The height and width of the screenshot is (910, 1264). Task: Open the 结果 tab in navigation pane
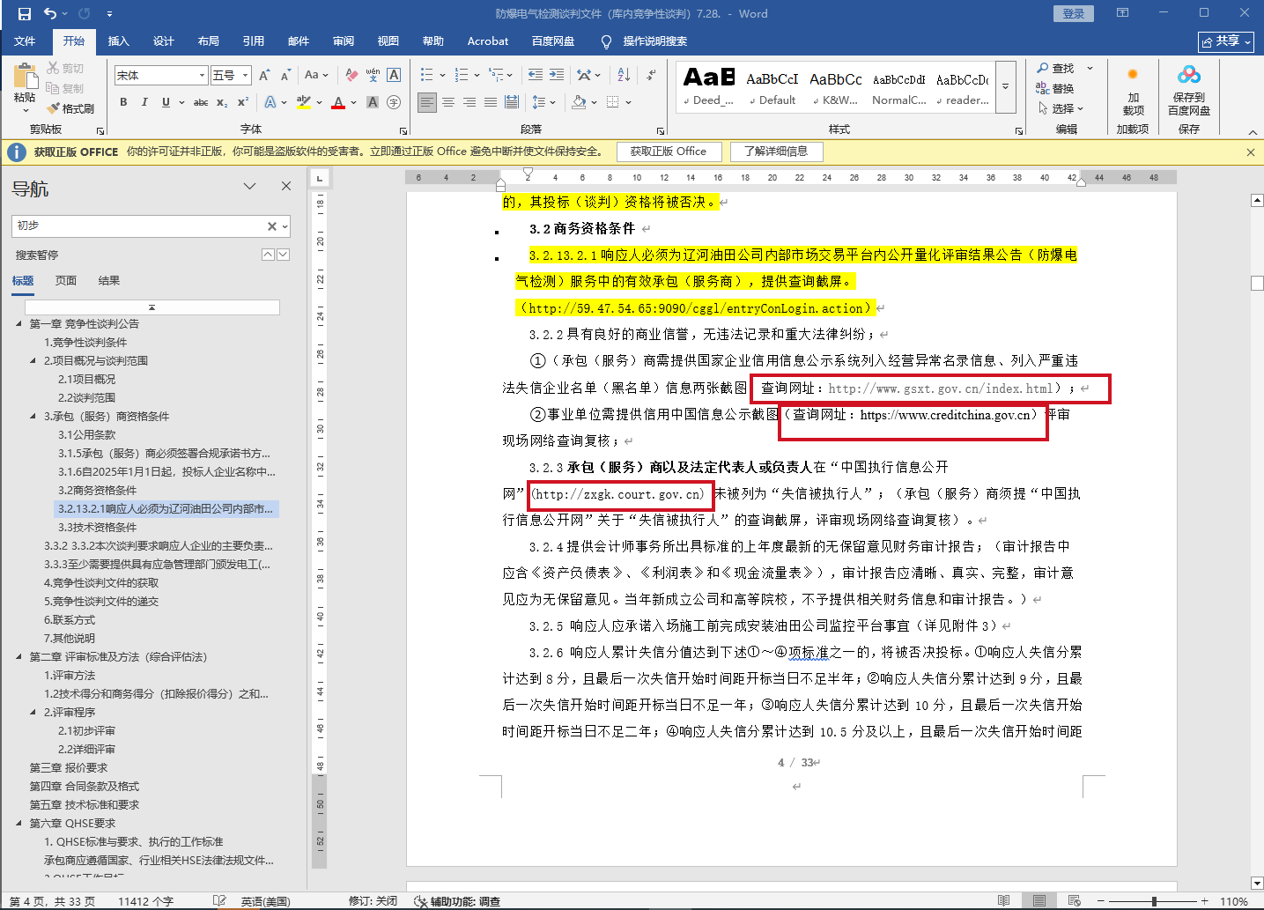coord(109,281)
